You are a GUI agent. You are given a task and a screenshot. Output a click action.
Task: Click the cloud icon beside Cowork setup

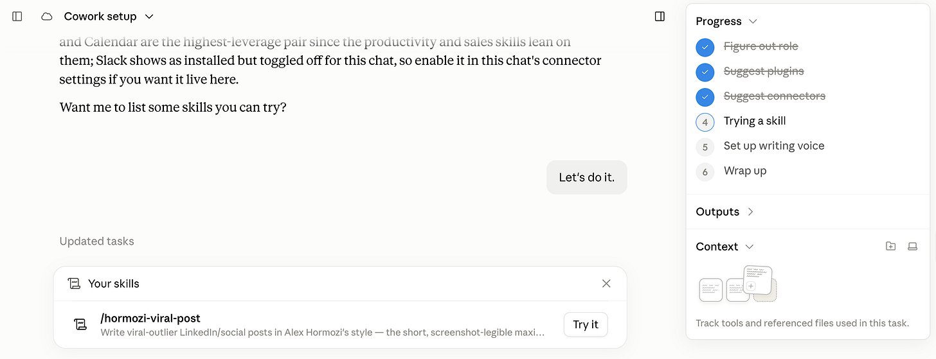pos(46,17)
